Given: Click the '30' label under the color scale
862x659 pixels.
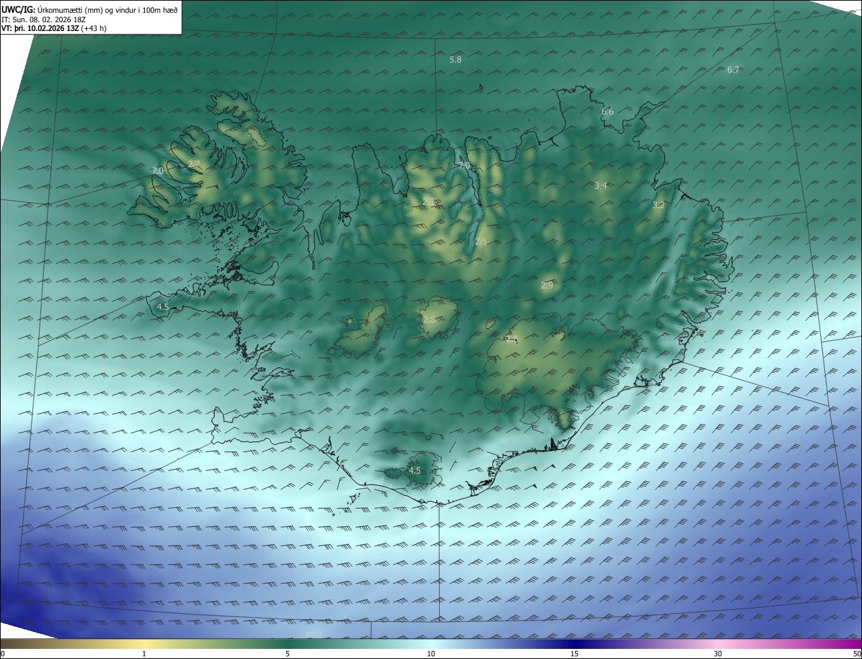Looking at the screenshot, I should [x=718, y=654].
